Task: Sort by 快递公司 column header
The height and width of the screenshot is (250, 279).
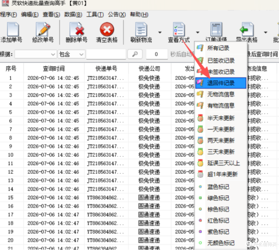Action: pyautogui.click(x=150, y=68)
